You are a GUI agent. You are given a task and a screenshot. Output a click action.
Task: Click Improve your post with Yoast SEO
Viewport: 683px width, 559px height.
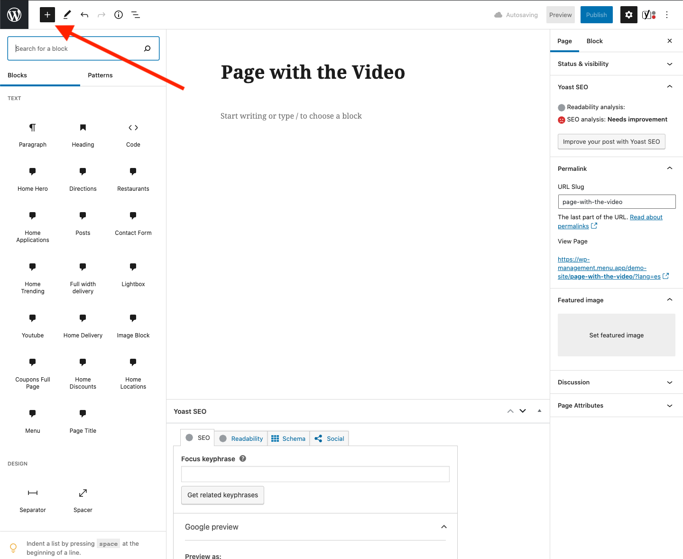(611, 141)
